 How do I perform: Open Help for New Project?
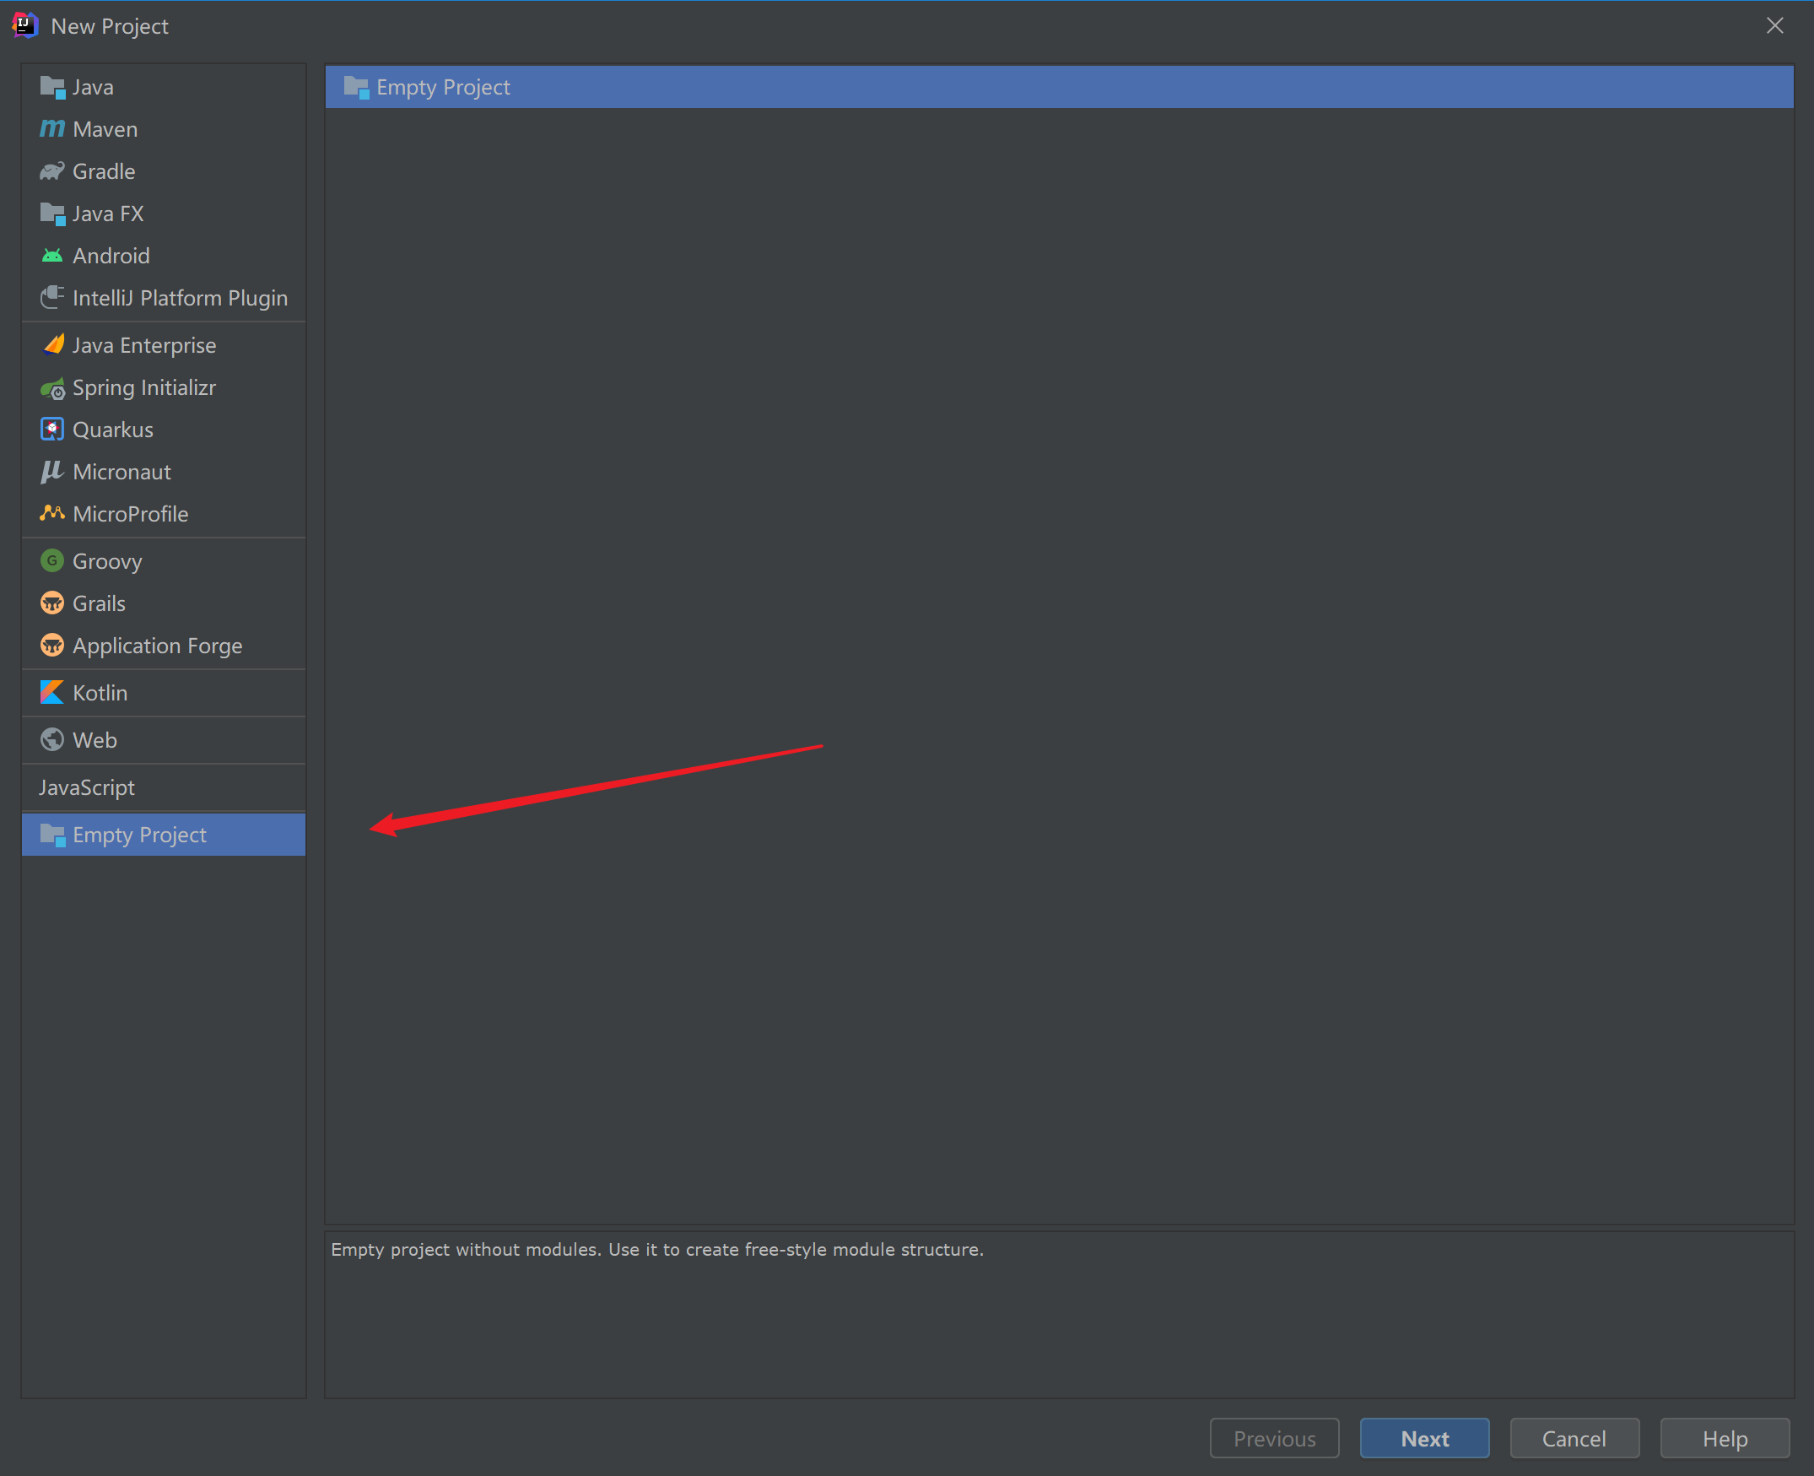pos(1724,1439)
